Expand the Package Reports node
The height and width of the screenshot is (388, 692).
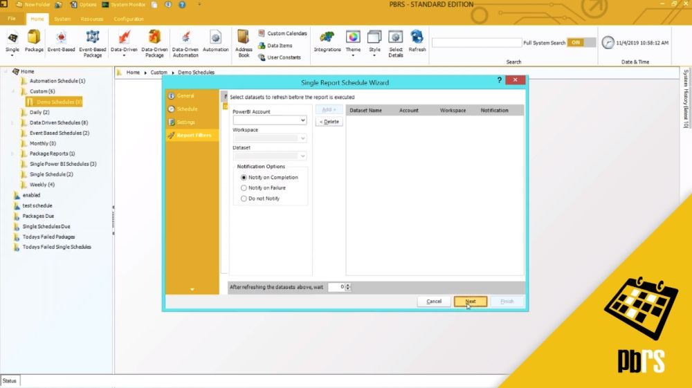(12, 154)
